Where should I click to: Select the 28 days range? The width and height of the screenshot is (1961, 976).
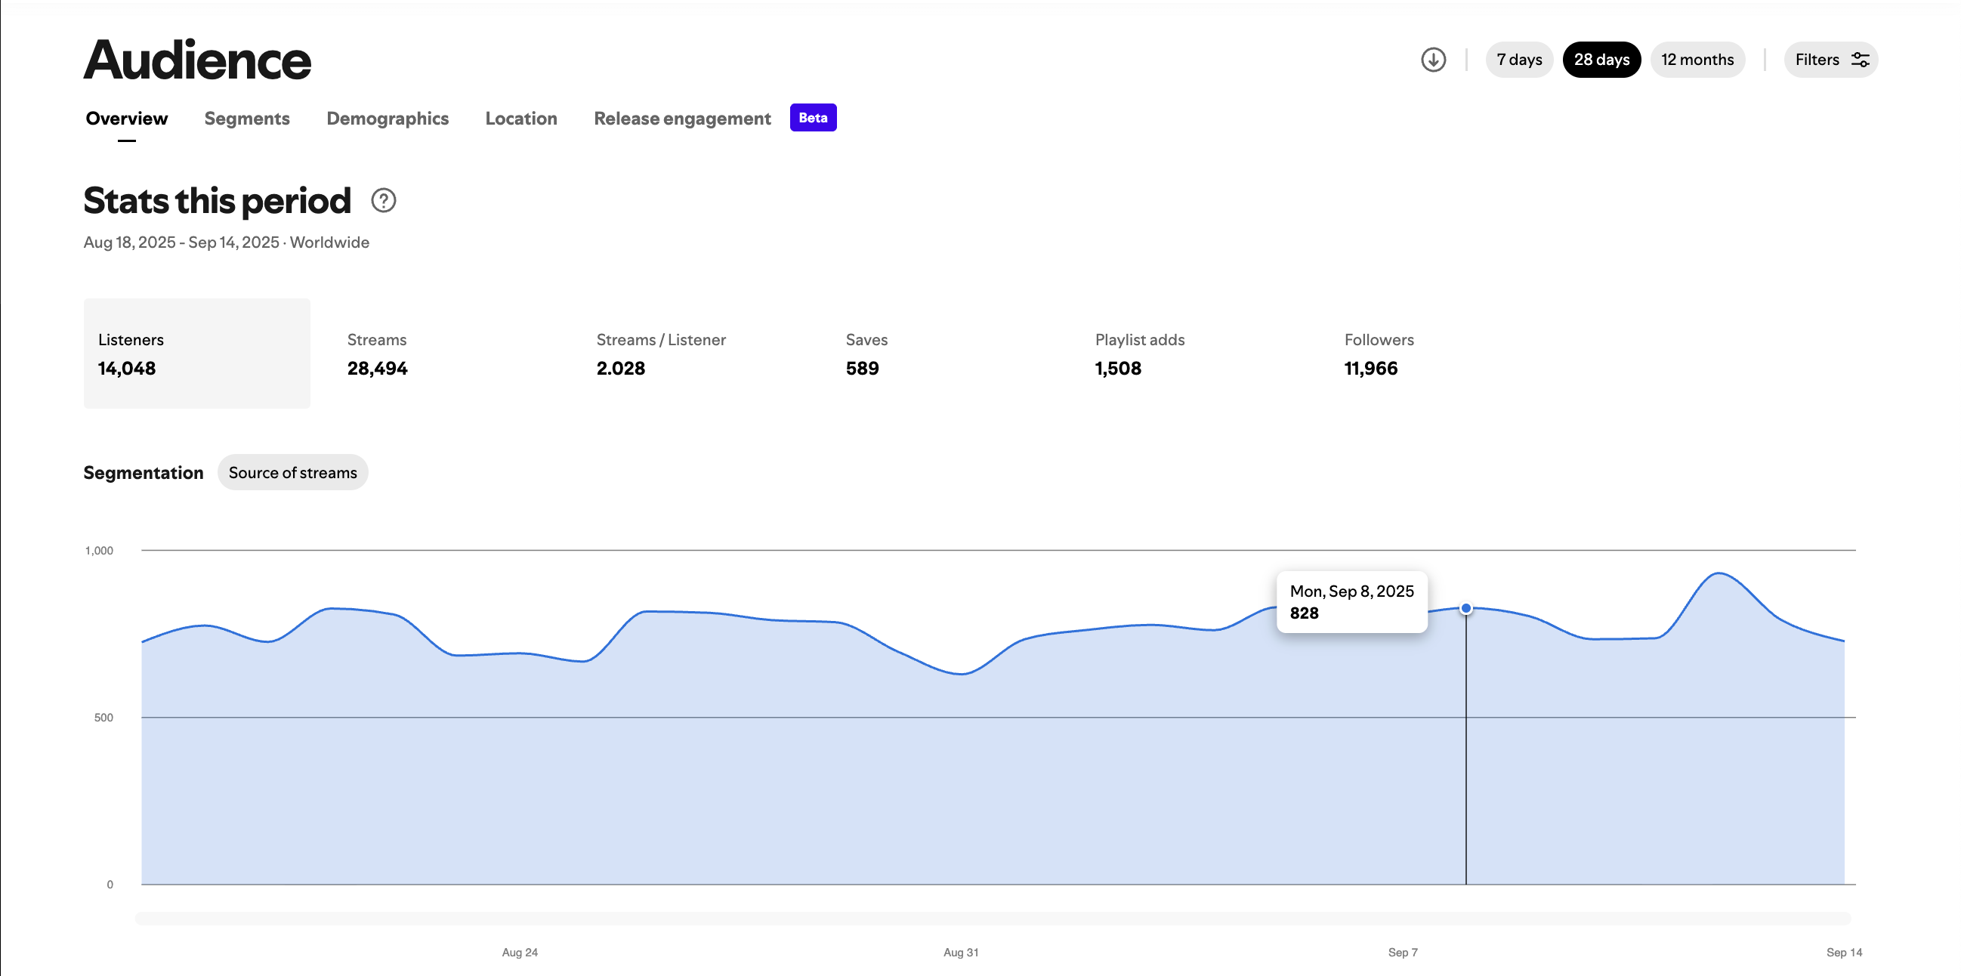(1601, 60)
